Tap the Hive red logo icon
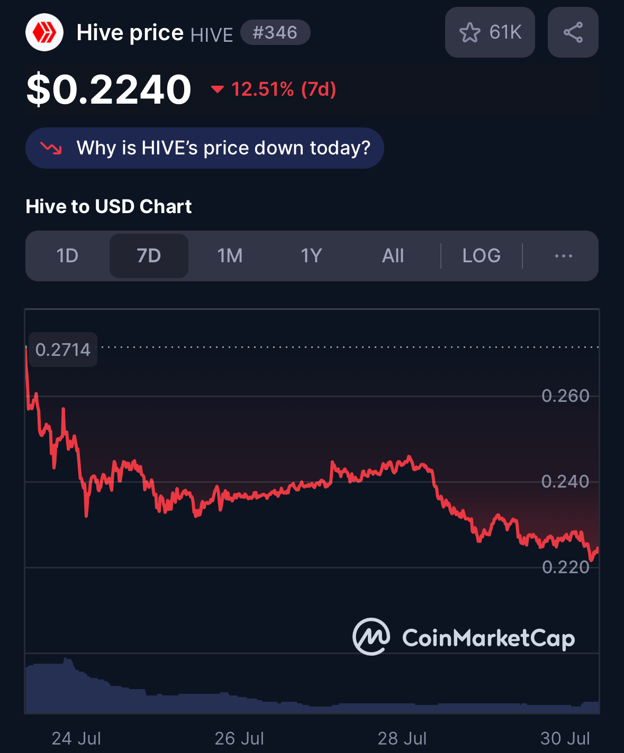The width and height of the screenshot is (624, 753). pyautogui.click(x=44, y=33)
